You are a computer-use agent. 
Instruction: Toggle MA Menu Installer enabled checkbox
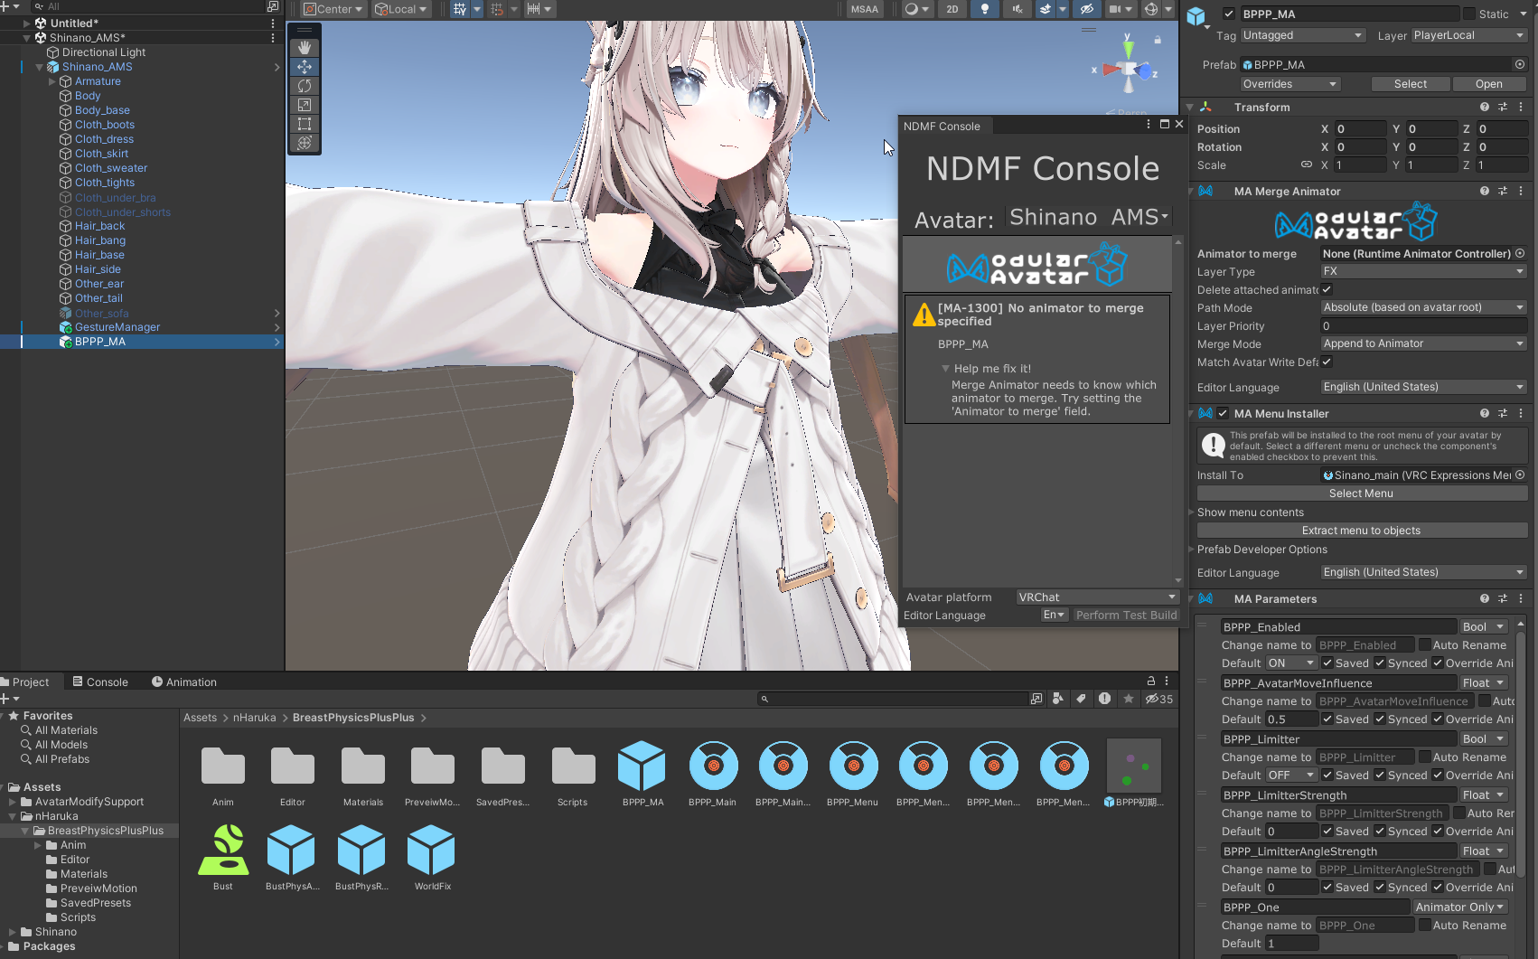coord(1223,413)
